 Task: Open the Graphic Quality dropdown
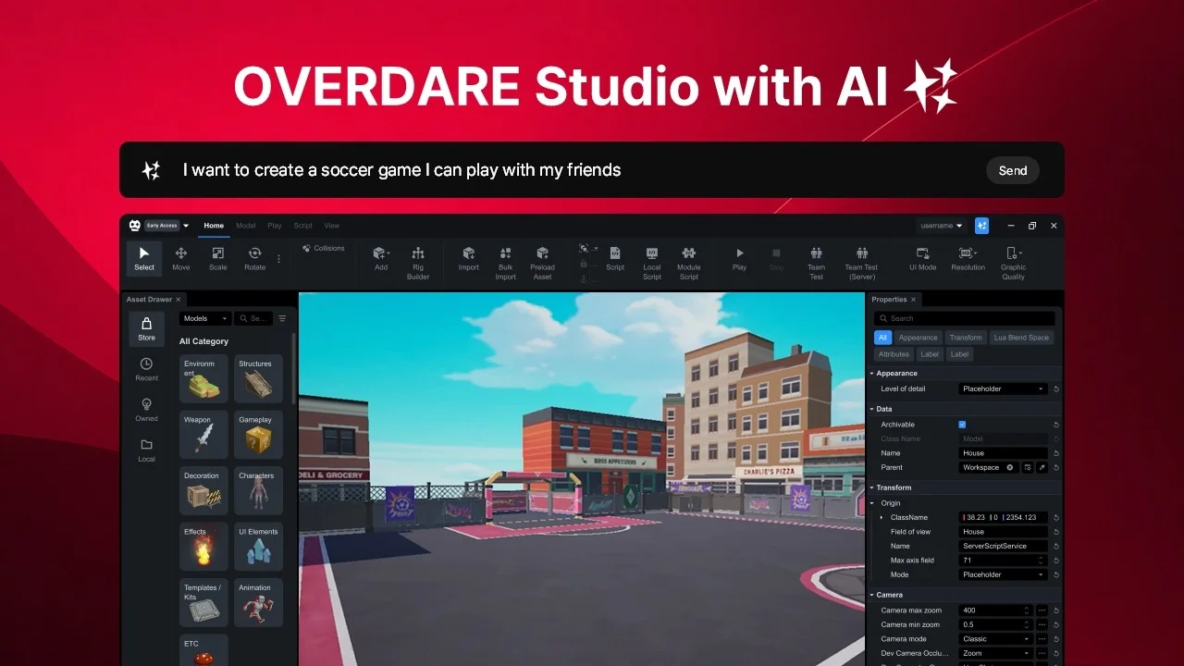click(1014, 263)
